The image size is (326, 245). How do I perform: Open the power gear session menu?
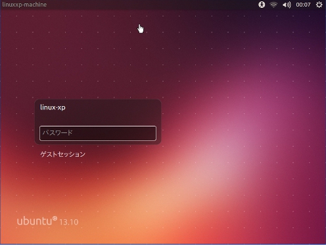click(319, 5)
